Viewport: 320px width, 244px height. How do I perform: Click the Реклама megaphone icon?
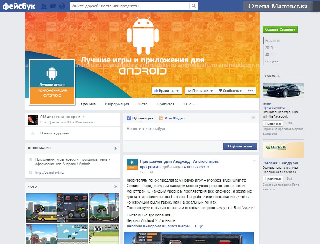(278, 76)
